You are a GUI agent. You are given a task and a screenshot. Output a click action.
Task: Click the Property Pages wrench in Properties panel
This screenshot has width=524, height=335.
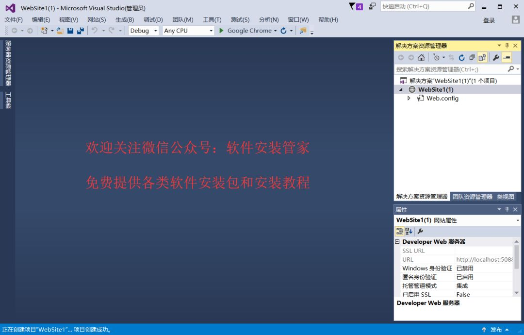(x=420, y=231)
